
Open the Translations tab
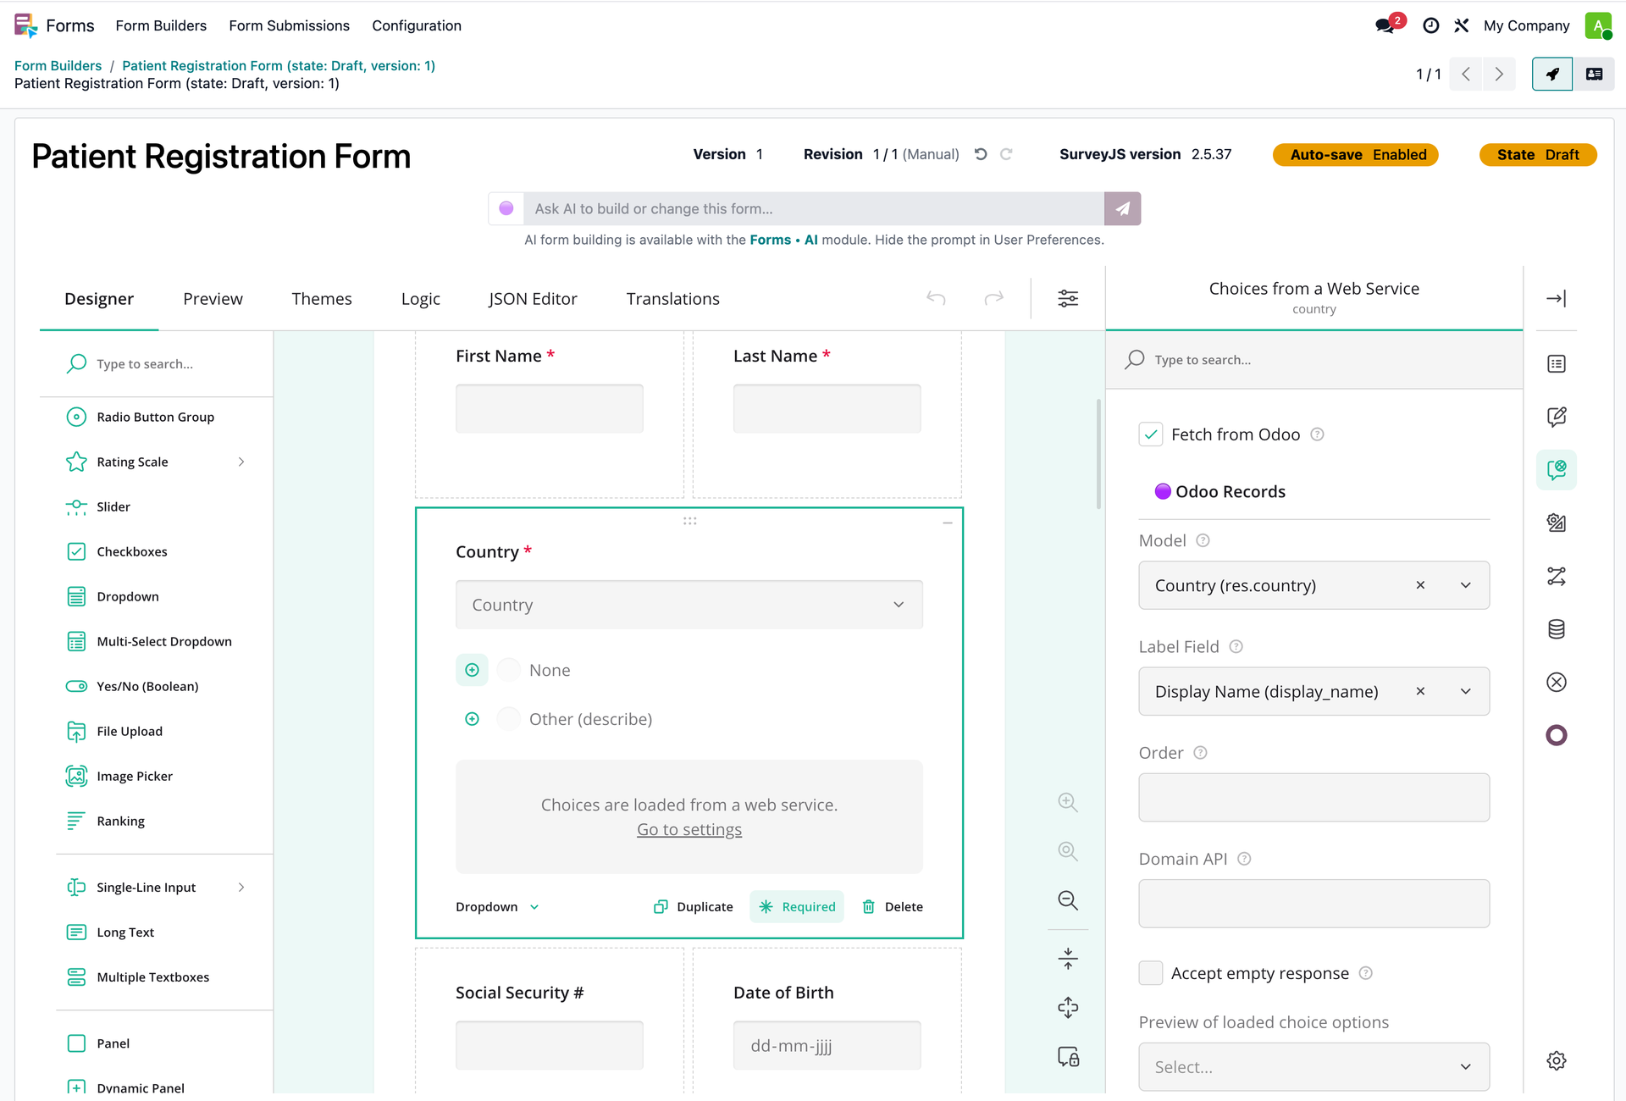672,298
